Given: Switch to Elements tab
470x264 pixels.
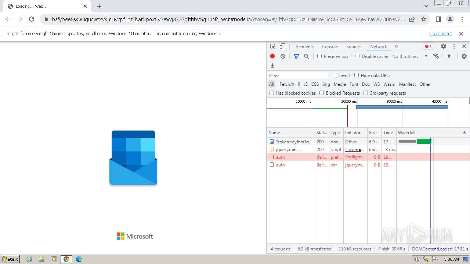Looking at the screenshot, I should (x=305, y=47).
